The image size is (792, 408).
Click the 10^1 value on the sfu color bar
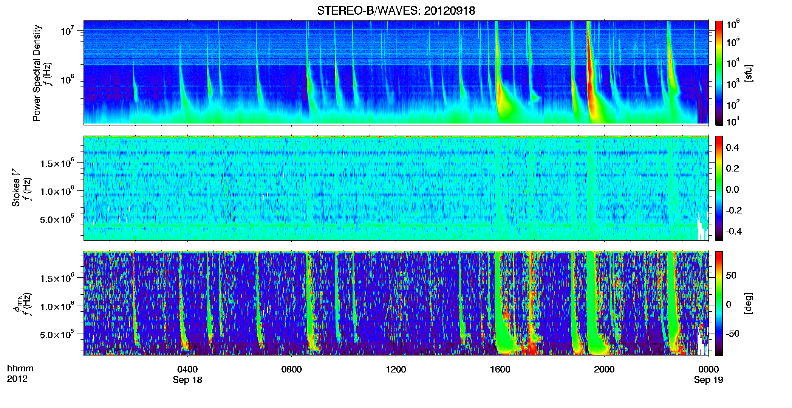[733, 121]
